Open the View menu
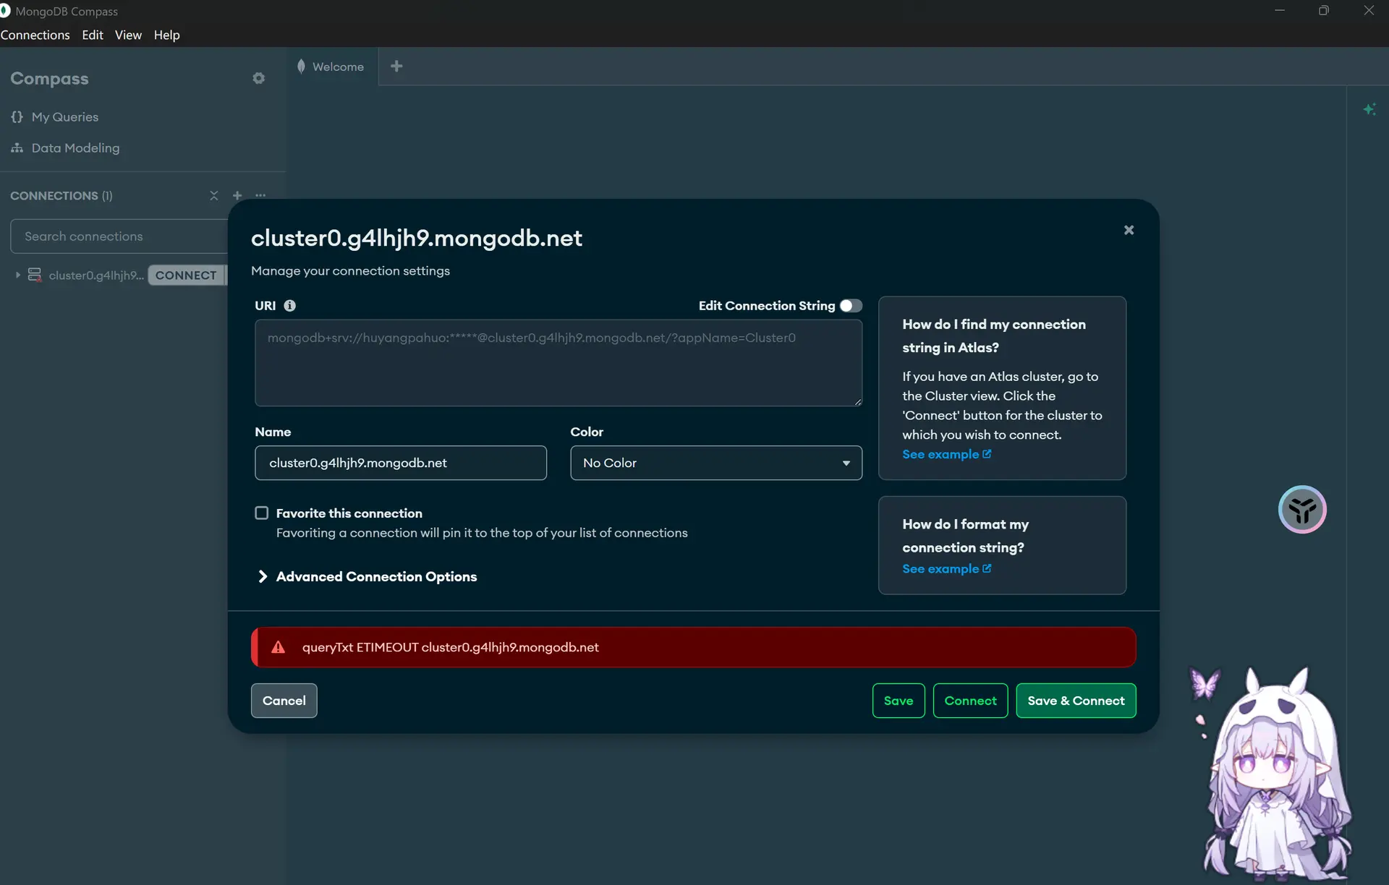Image resolution: width=1389 pixels, height=885 pixels. click(x=128, y=35)
